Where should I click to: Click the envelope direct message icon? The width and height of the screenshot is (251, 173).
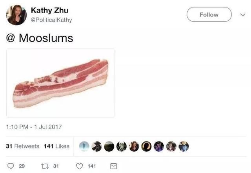point(113,166)
